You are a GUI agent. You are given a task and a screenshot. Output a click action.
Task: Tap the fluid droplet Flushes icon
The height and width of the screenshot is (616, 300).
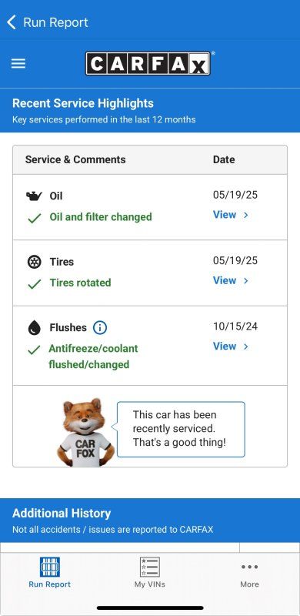pos(34,327)
